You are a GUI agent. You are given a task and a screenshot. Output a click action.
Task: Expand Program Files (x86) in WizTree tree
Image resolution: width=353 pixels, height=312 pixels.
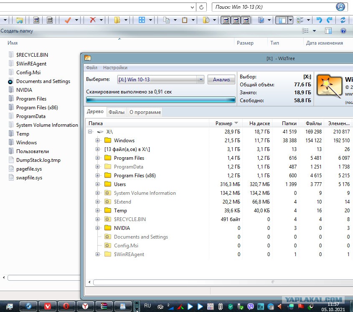click(x=97, y=176)
